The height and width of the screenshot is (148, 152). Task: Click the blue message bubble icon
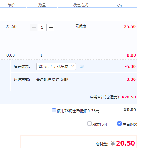click(82, 67)
